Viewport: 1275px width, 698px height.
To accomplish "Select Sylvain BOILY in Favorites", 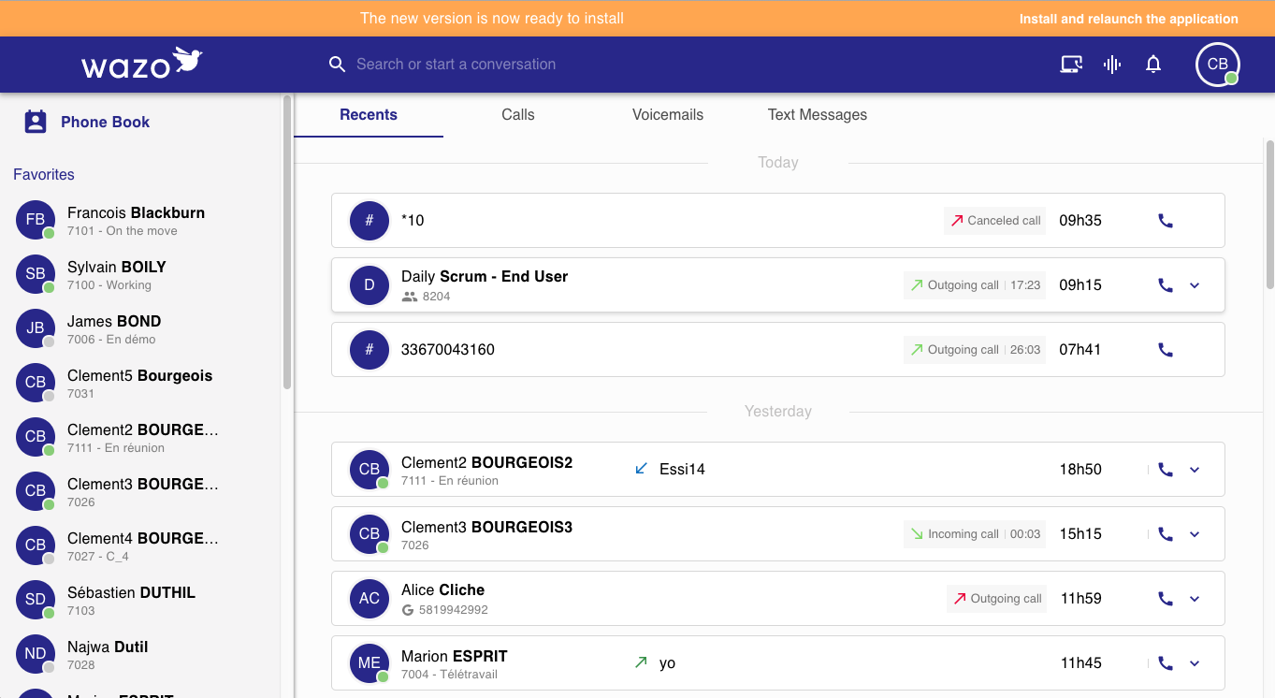I will coord(140,275).
